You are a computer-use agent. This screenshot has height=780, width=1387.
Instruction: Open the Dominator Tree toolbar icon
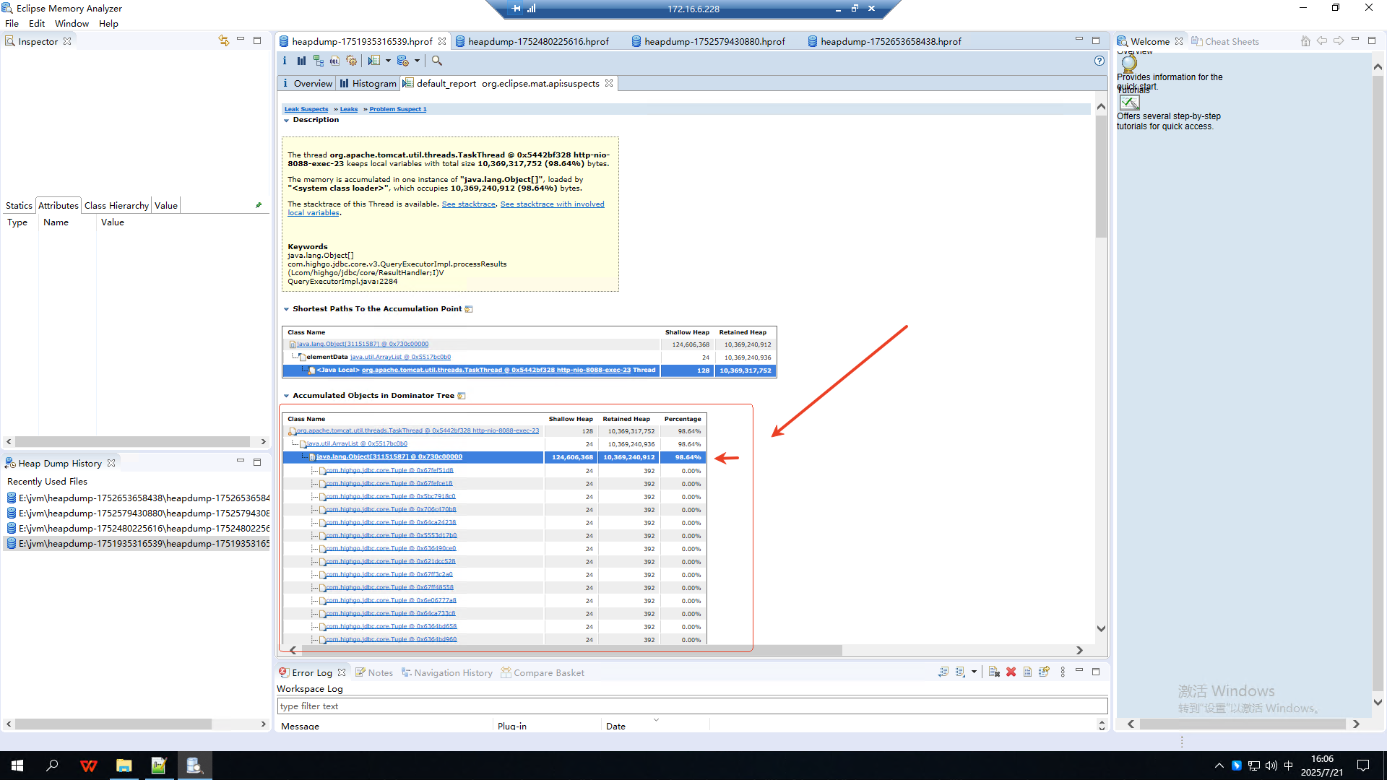318,61
